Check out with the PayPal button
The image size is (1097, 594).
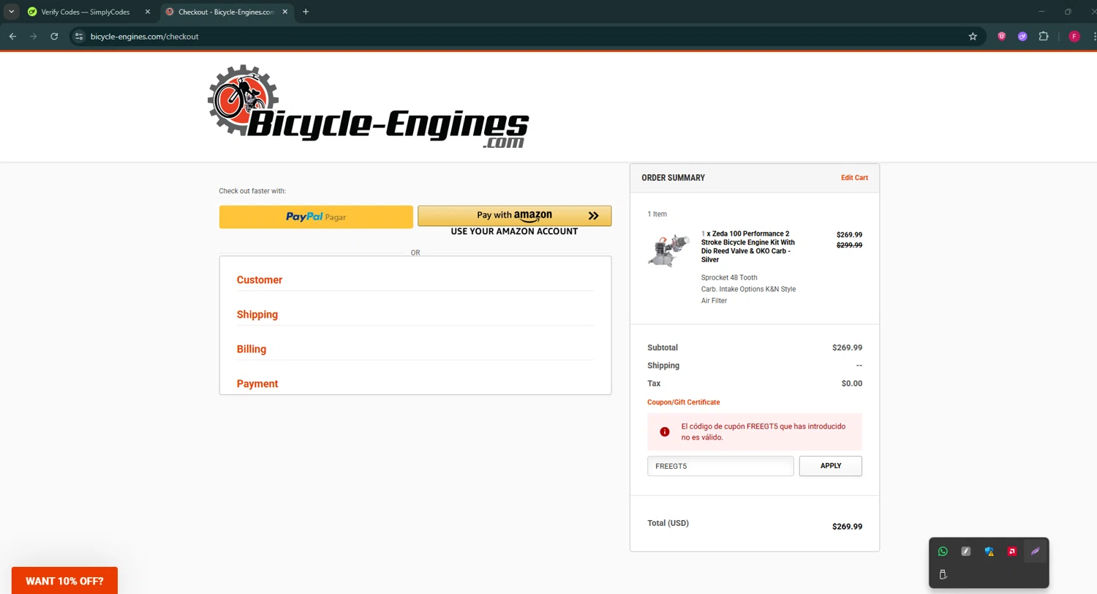(x=316, y=217)
